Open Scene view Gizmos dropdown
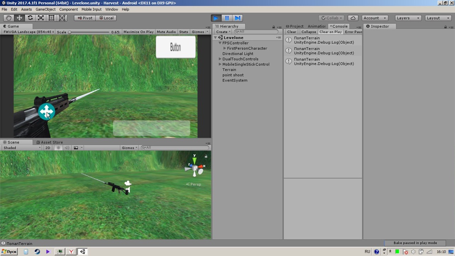This screenshot has height=256, width=455. point(129,148)
